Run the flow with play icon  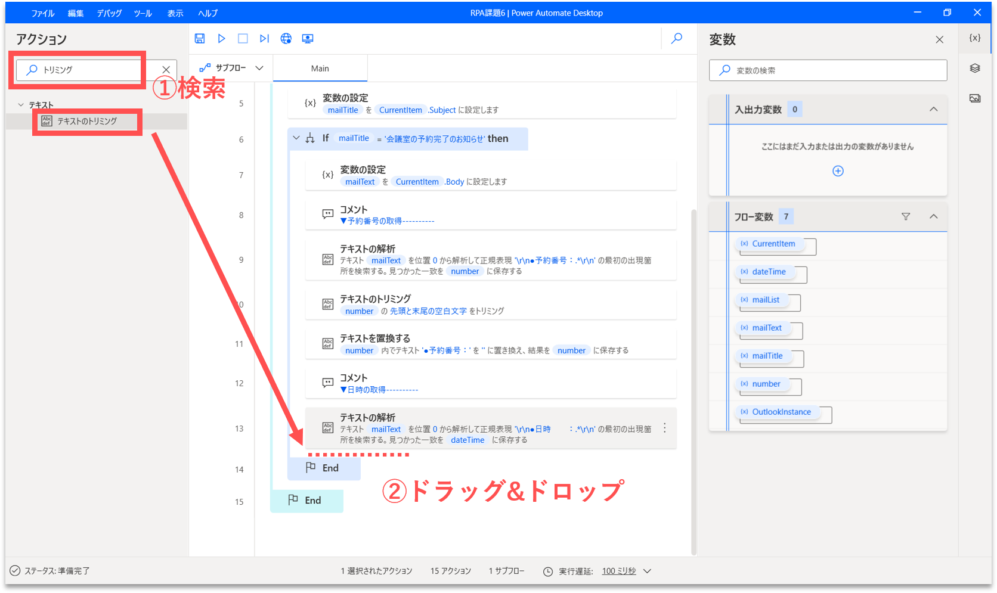coord(221,39)
